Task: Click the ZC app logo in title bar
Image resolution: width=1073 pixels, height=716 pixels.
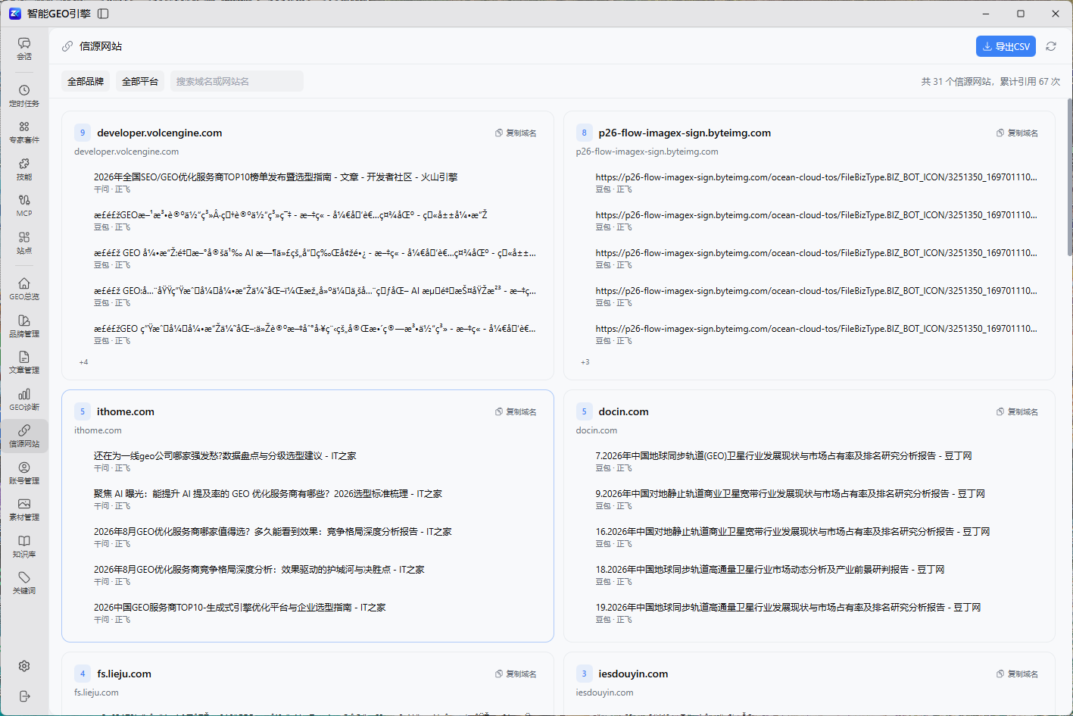Action: (x=15, y=14)
